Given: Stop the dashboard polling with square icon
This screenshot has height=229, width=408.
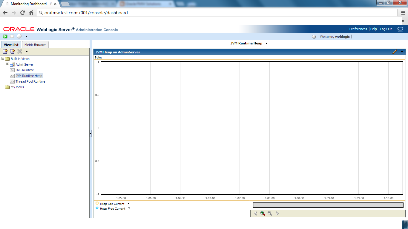Looking at the screenshot, I should click(x=12, y=36).
